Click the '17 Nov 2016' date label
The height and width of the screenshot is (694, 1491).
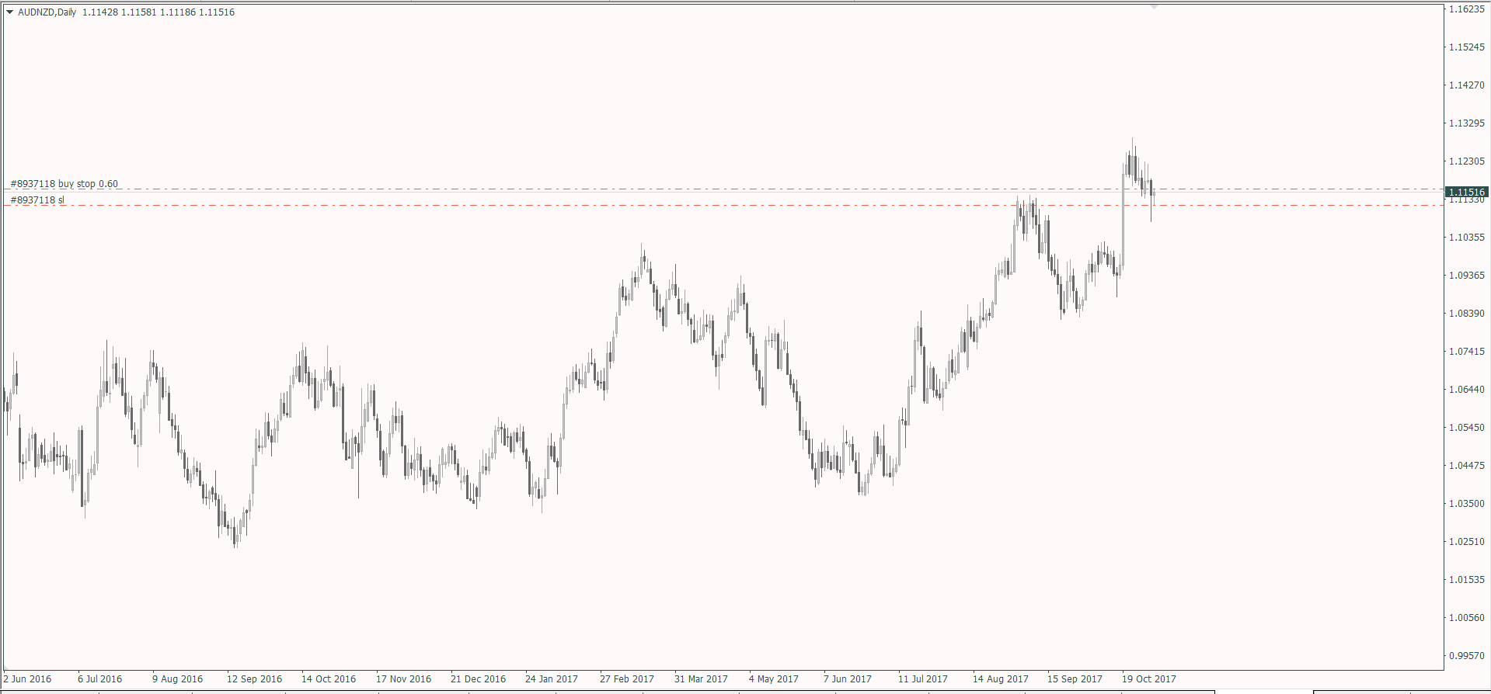pyautogui.click(x=404, y=679)
